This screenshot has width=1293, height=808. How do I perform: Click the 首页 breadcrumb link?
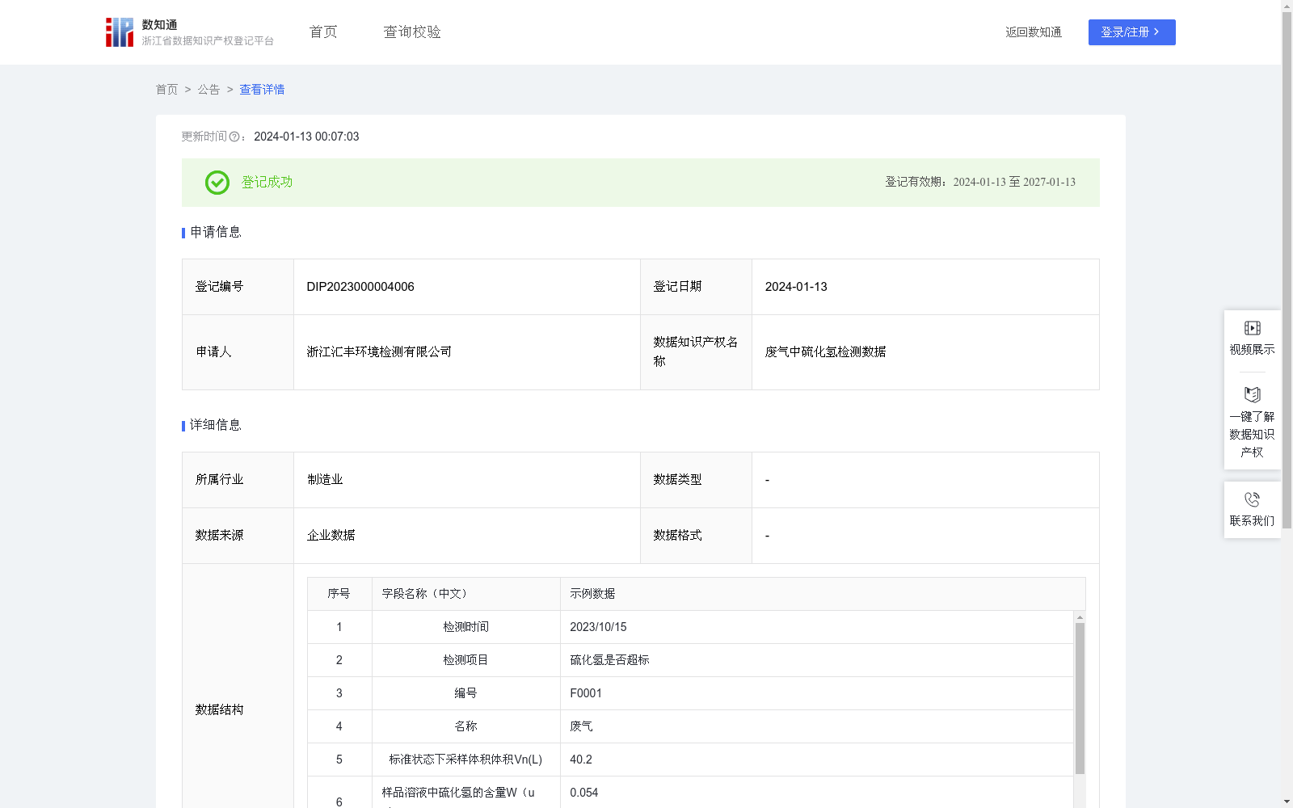[x=166, y=90]
